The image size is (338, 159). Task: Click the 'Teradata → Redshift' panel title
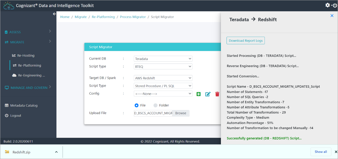point(253,19)
